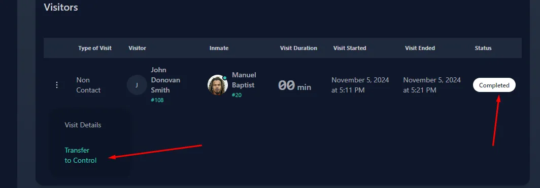540x188 pixels.
Task: Select Visit Details from the menu
Action: coord(83,125)
